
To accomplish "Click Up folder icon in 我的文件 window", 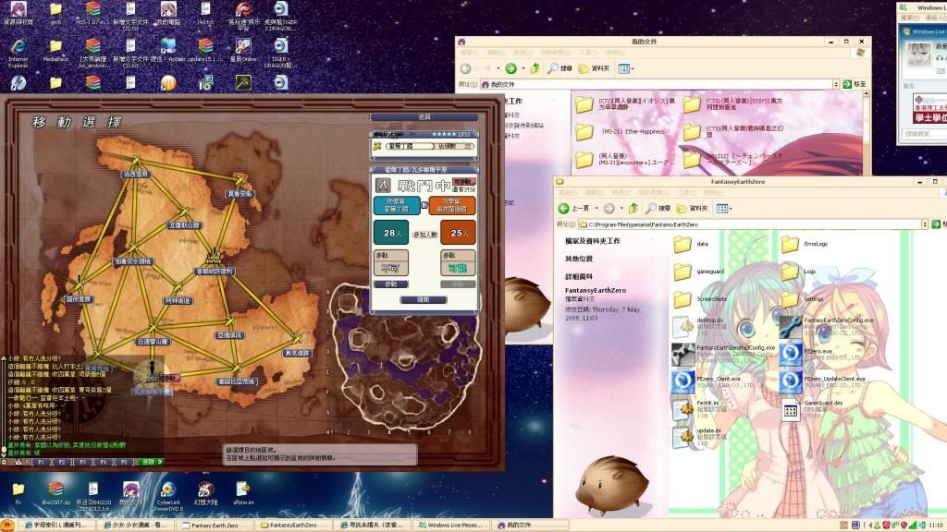I will click(535, 68).
